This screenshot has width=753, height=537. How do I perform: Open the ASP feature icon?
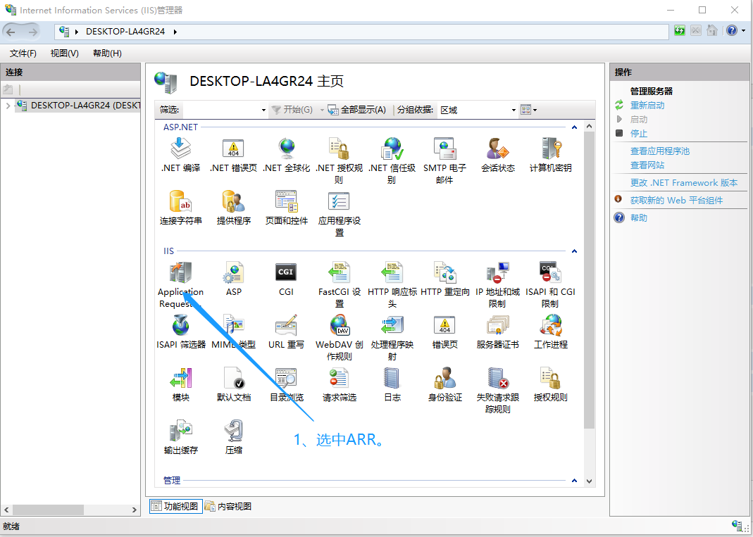[233, 279]
